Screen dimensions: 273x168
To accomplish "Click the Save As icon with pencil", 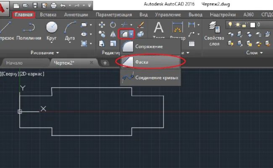I will click(44, 6).
